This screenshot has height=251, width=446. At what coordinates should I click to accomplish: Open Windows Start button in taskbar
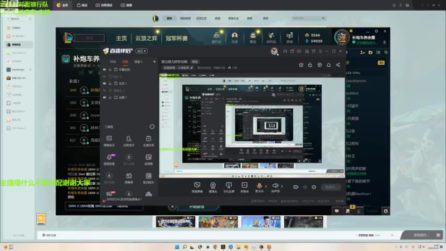[x=177, y=247]
